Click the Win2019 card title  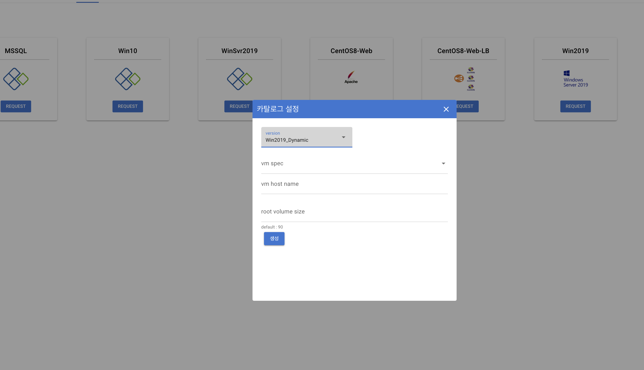575,51
